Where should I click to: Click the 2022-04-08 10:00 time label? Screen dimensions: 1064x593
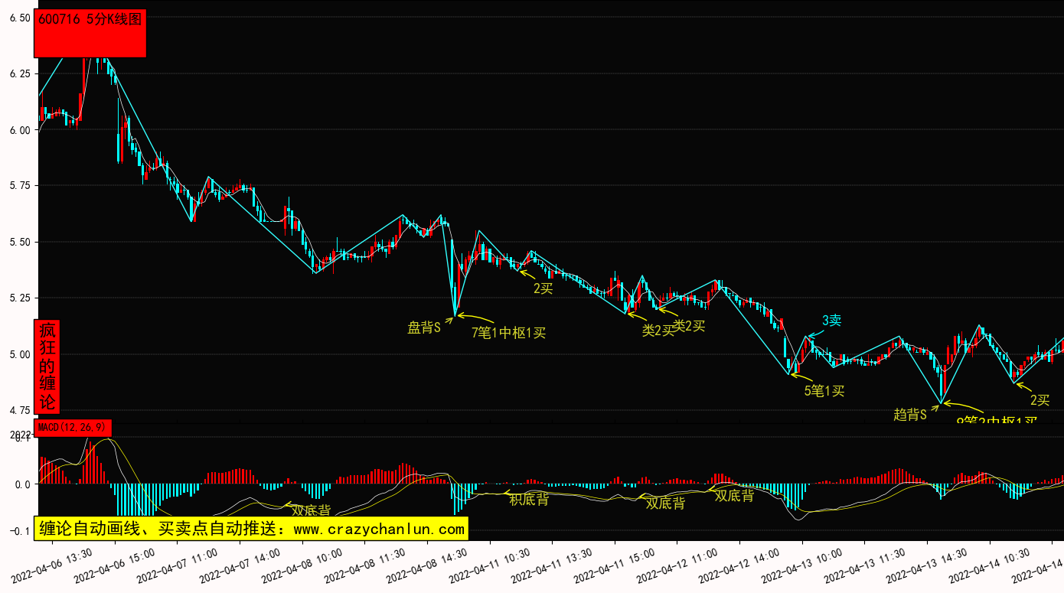pos(302,565)
